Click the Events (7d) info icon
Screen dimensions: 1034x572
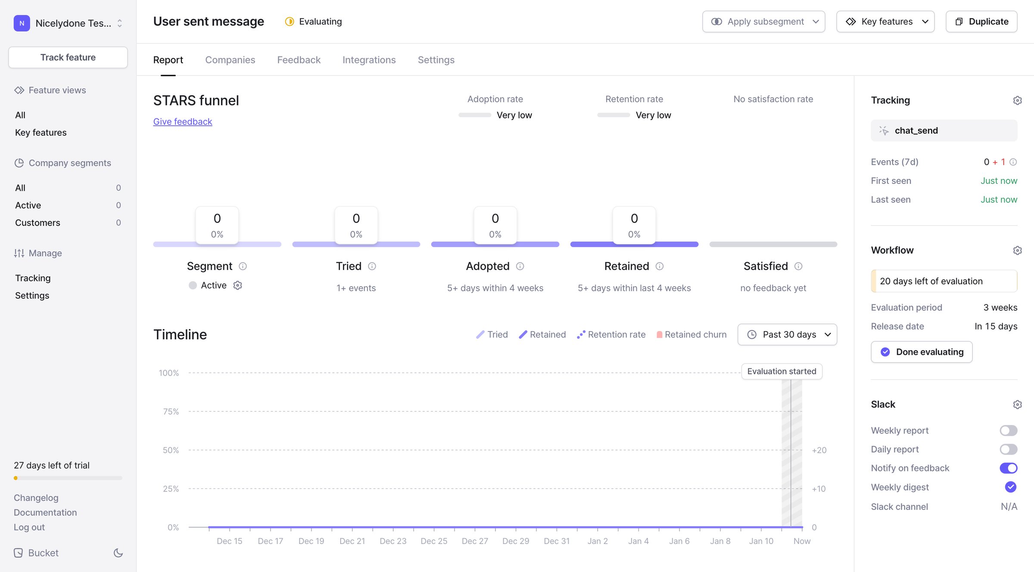(1013, 162)
